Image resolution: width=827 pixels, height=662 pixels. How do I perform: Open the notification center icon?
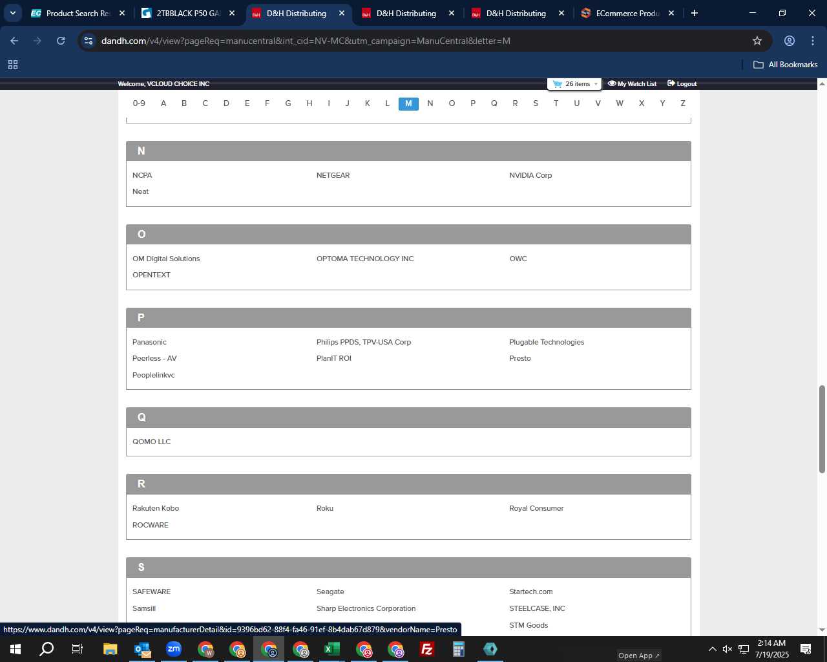pyautogui.click(x=806, y=649)
